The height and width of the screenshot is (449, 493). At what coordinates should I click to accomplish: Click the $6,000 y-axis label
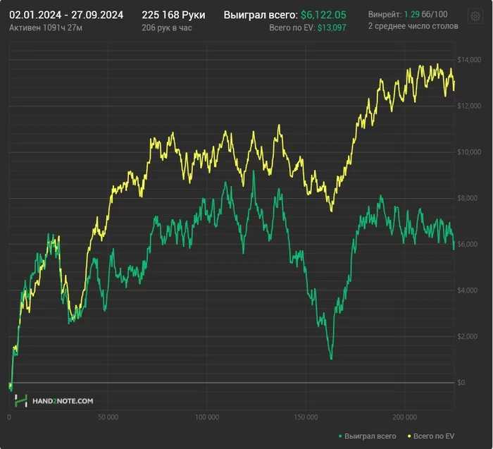tap(469, 244)
